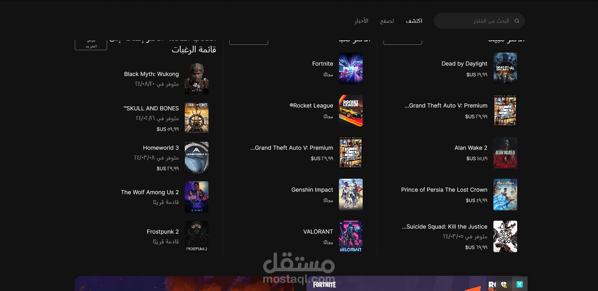The image size is (598, 291).
Task: Click the Suicide Squad price $US ٦٩٫٩٩
Action: coord(476,247)
